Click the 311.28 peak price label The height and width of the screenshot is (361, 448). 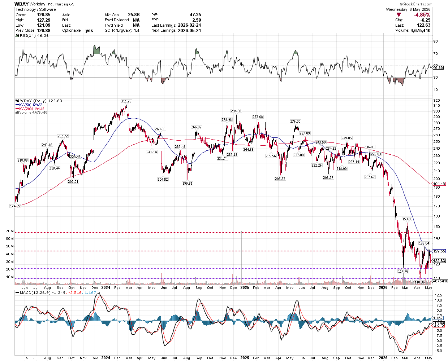[126, 101]
